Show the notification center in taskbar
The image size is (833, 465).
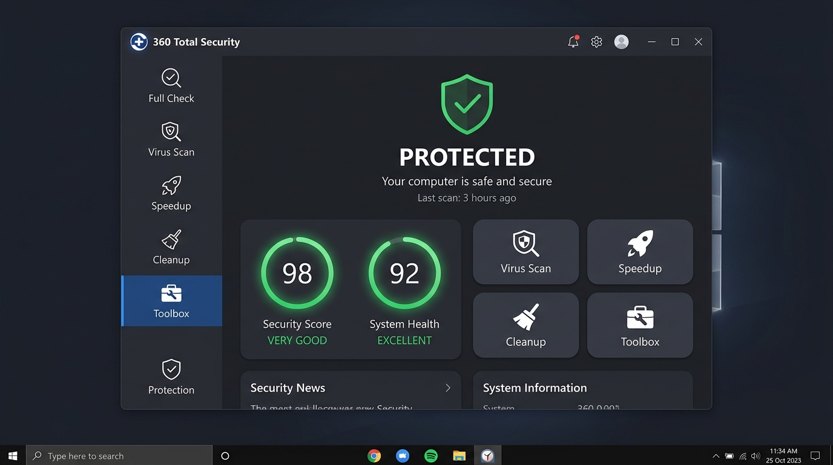click(x=815, y=455)
